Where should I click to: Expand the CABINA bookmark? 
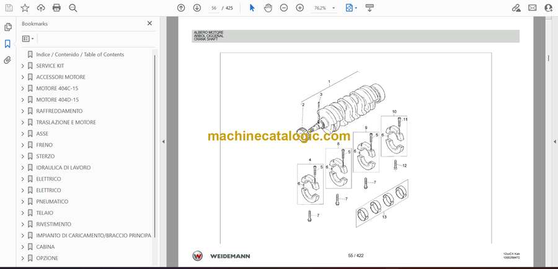point(23,247)
